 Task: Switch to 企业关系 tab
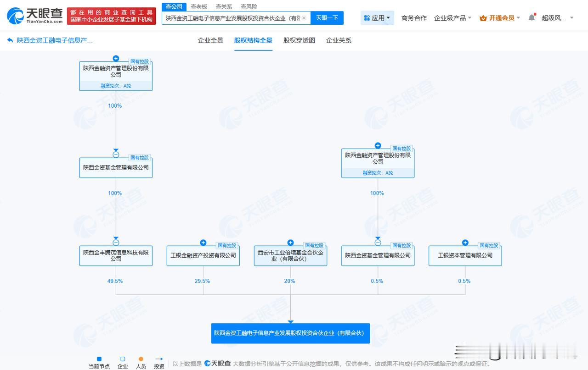(339, 40)
